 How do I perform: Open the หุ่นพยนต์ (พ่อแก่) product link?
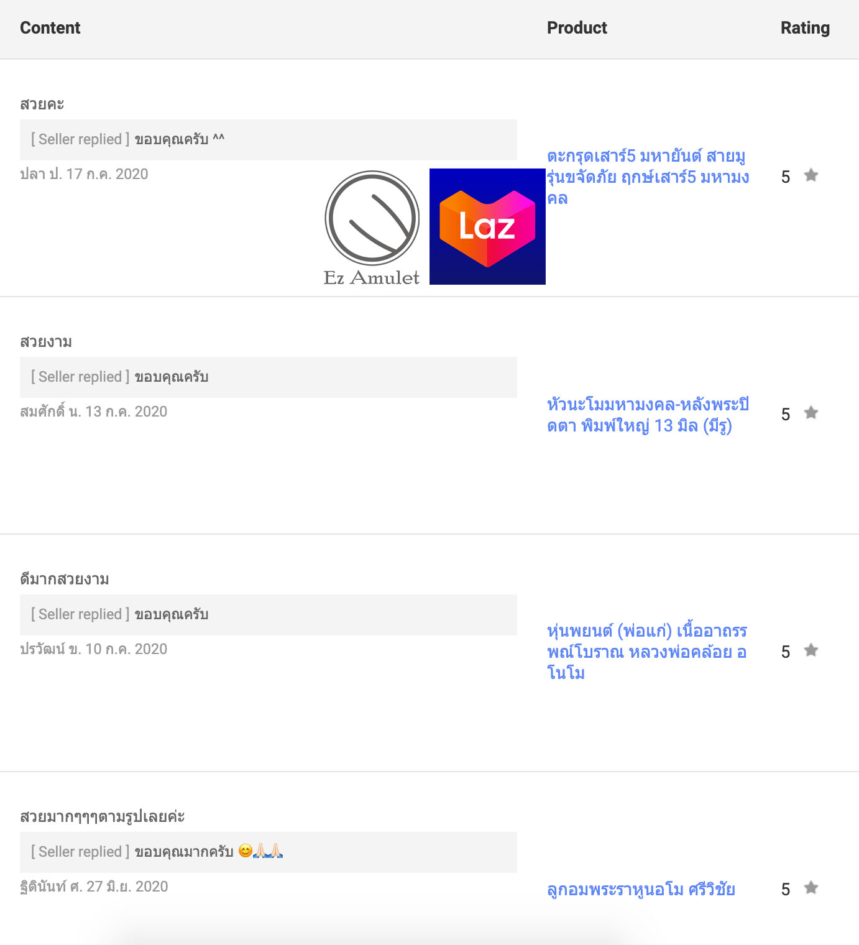click(x=647, y=652)
